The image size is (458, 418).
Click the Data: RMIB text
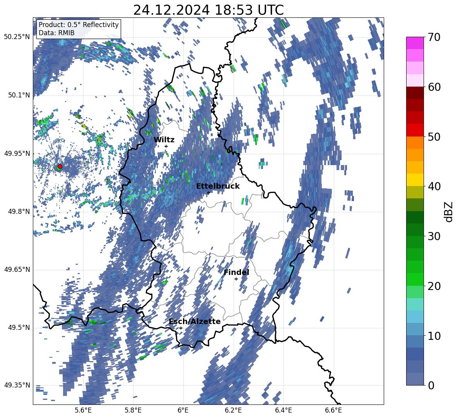tap(56, 33)
